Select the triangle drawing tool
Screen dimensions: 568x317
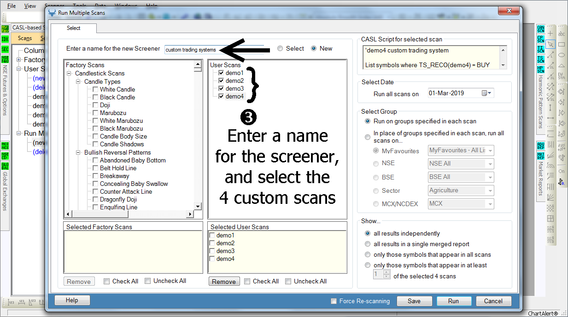point(562,65)
